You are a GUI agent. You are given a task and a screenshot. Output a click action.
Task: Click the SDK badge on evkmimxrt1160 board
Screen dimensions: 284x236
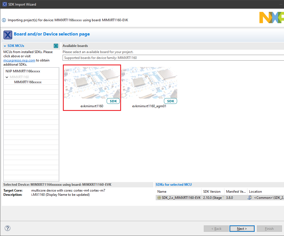coord(113,101)
